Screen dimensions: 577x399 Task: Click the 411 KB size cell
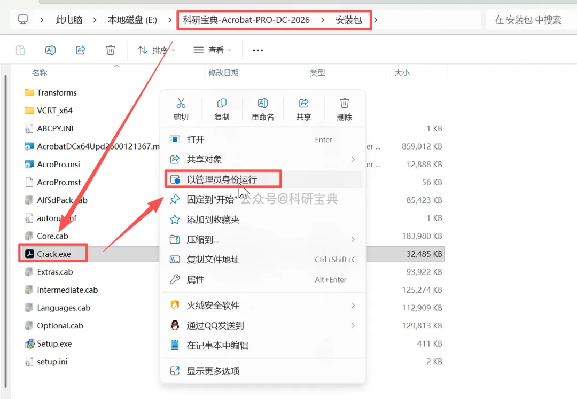coord(430,343)
